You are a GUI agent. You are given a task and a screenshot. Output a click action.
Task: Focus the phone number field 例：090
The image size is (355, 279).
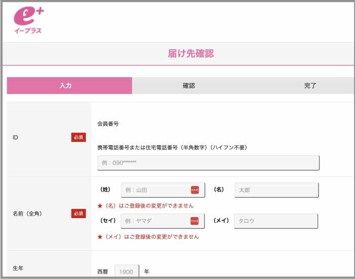pyautogui.click(x=208, y=163)
